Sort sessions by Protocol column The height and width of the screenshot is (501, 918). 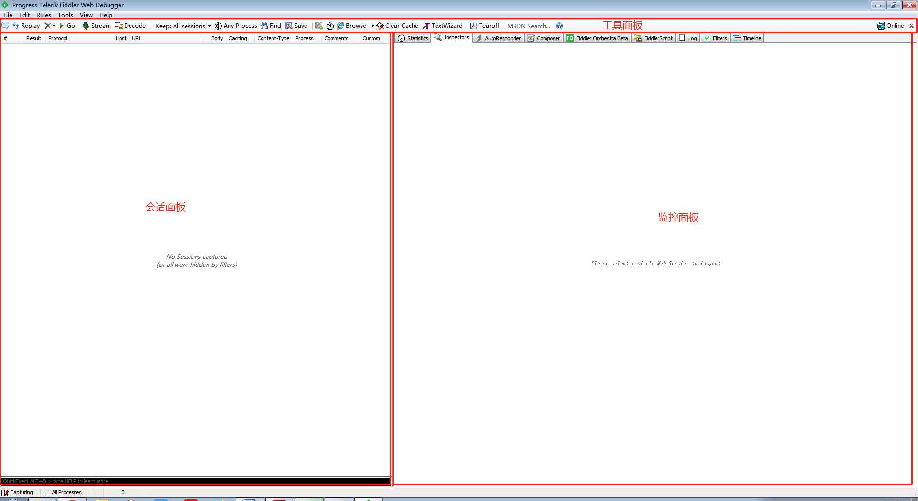(58, 38)
